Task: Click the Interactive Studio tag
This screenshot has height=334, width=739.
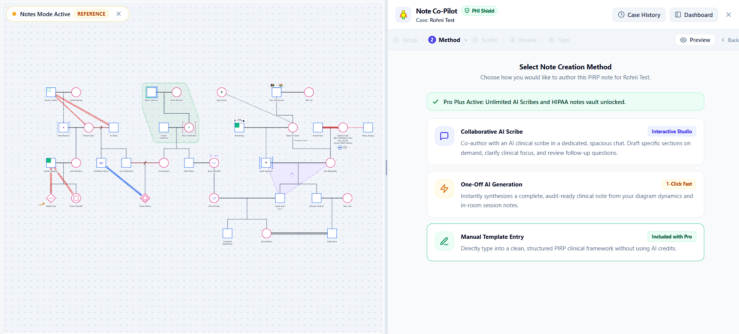Action: 672,131
